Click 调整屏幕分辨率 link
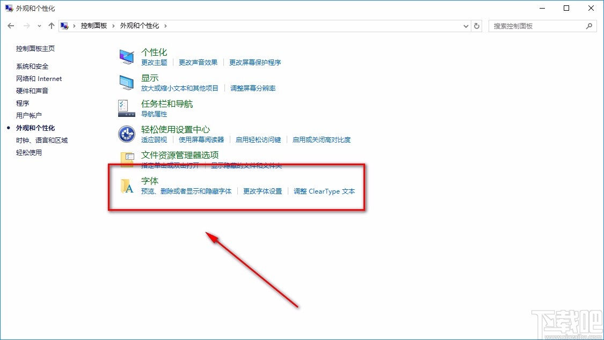 (x=252, y=88)
